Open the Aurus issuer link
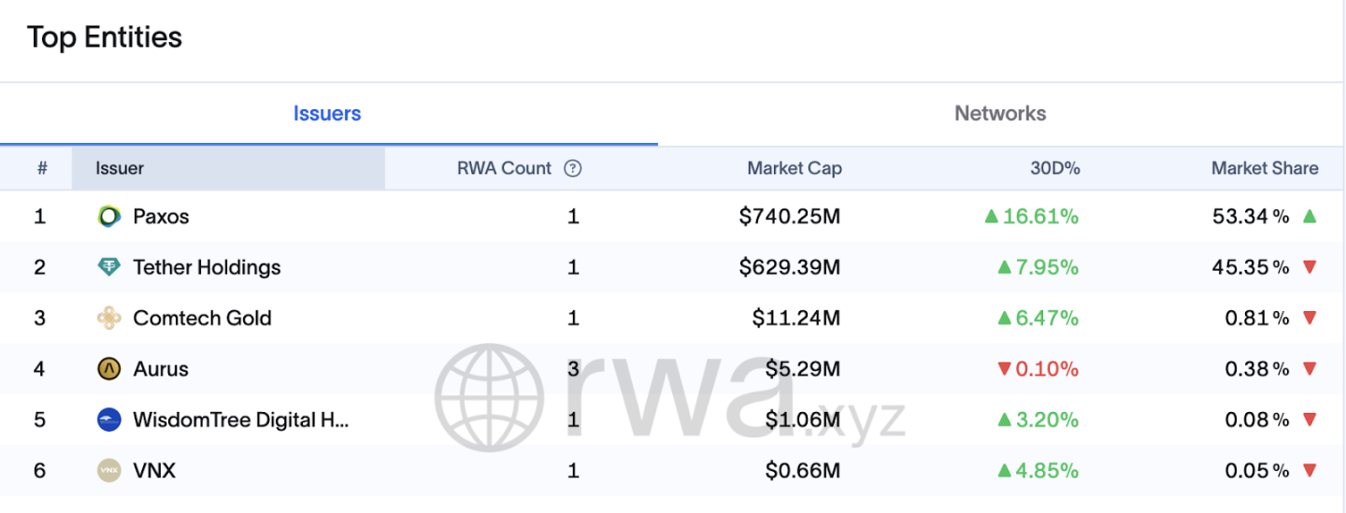Screen dimensions: 1346x513 click(x=161, y=369)
